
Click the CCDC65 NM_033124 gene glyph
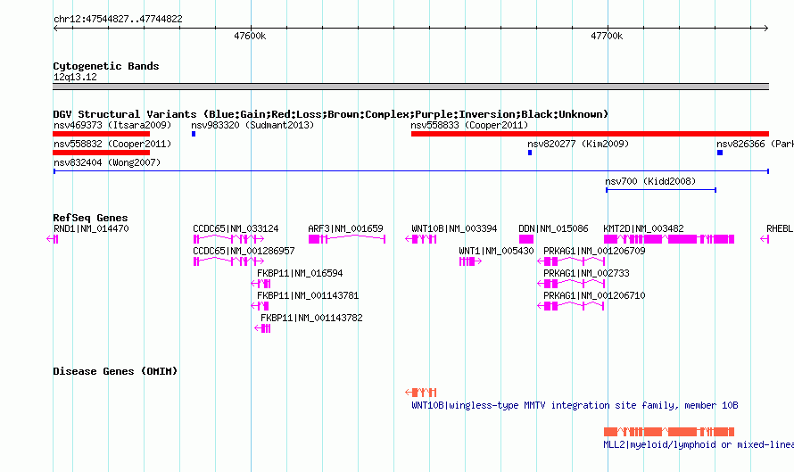click(228, 239)
